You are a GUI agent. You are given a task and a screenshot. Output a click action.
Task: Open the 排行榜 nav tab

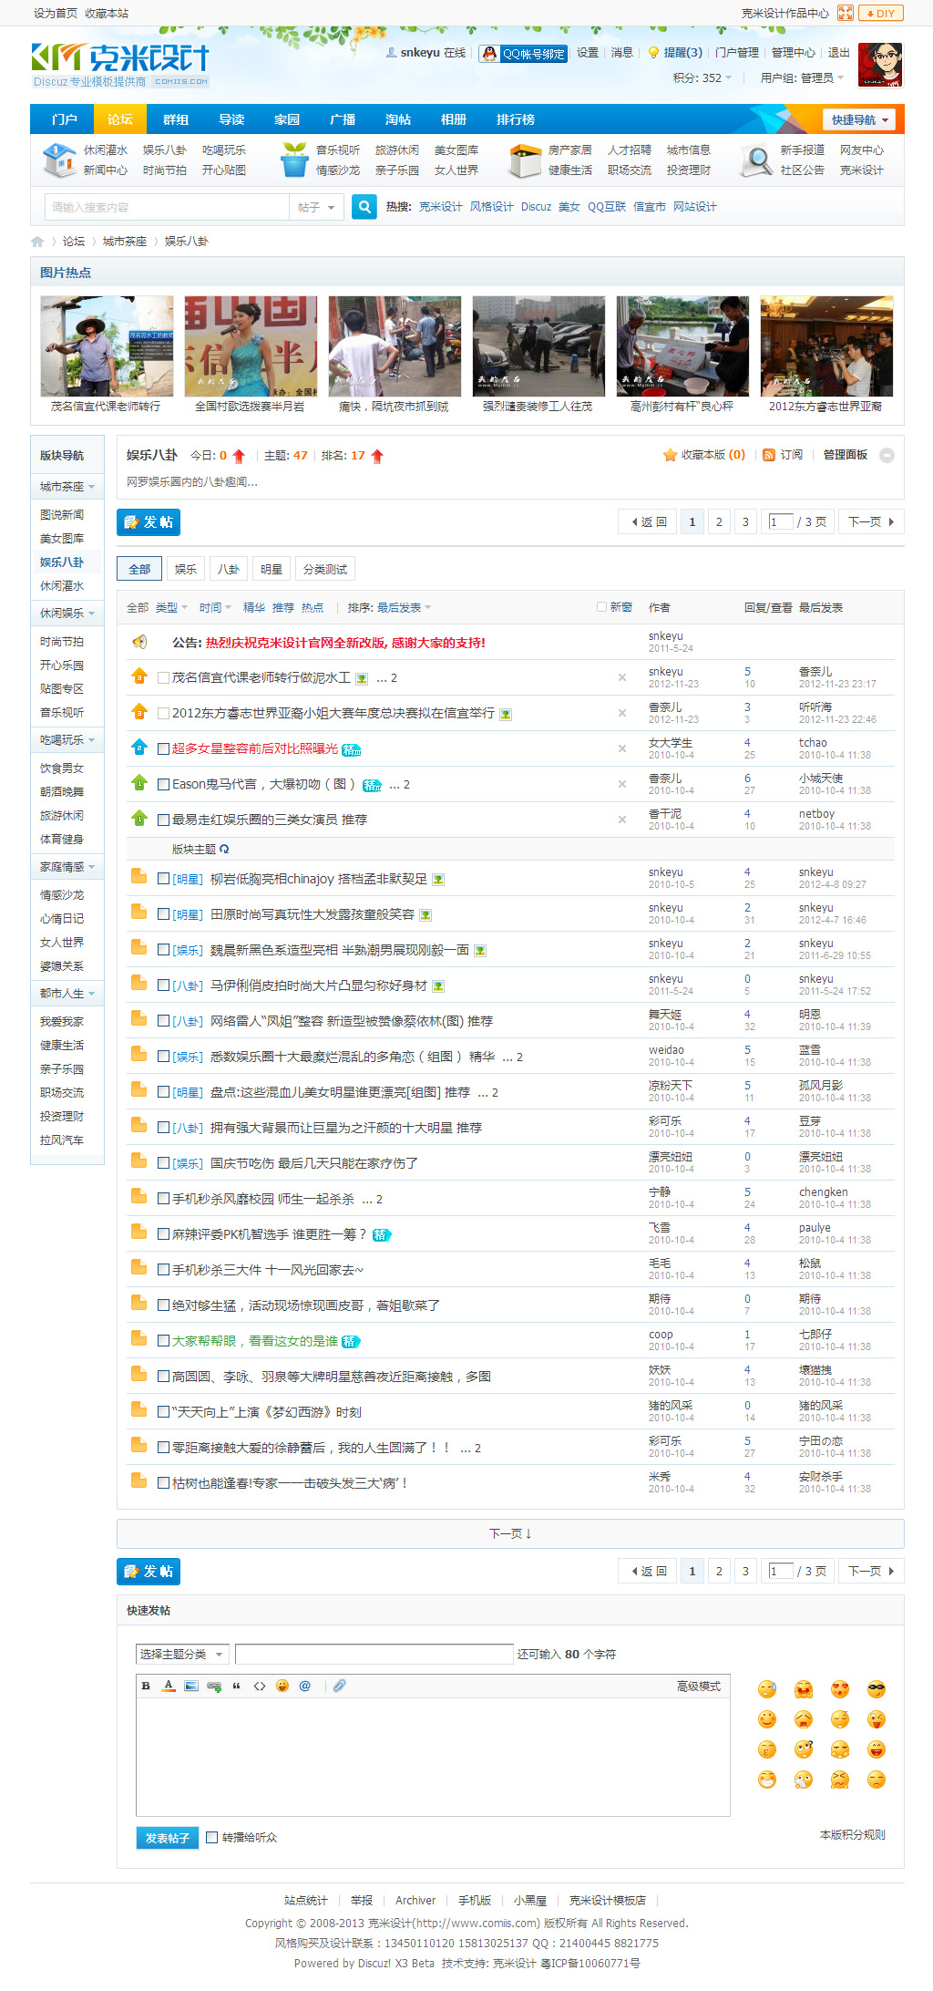pyautogui.click(x=516, y=119)
